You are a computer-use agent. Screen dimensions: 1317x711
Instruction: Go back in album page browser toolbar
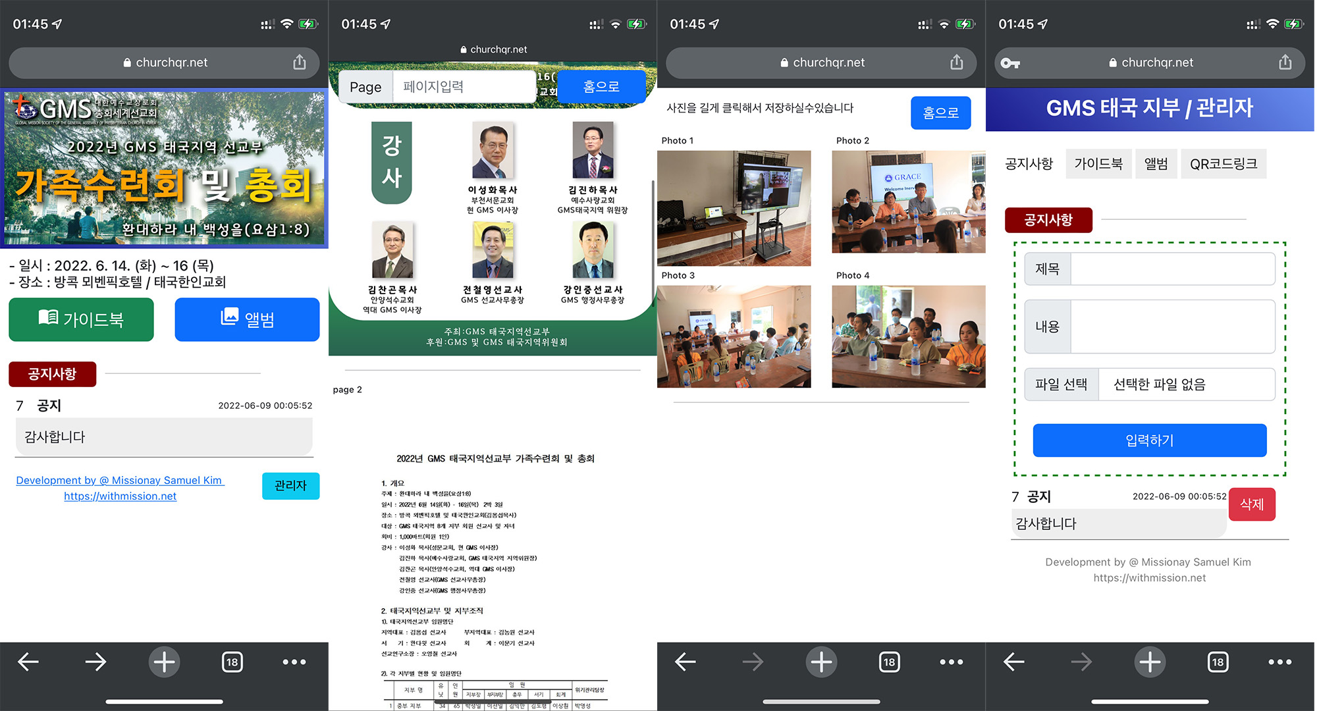coord(685,662)
